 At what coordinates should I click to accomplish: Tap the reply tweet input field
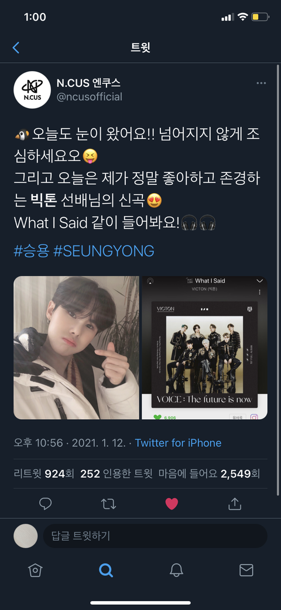155,535
